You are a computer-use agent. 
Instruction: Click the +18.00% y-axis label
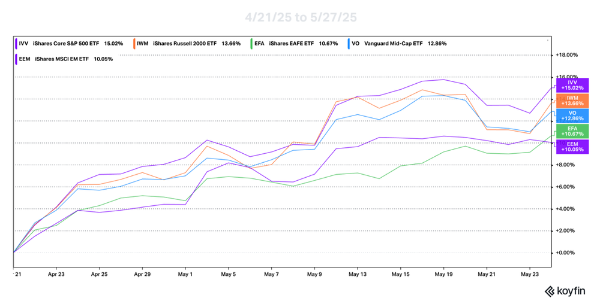[567, 55]
